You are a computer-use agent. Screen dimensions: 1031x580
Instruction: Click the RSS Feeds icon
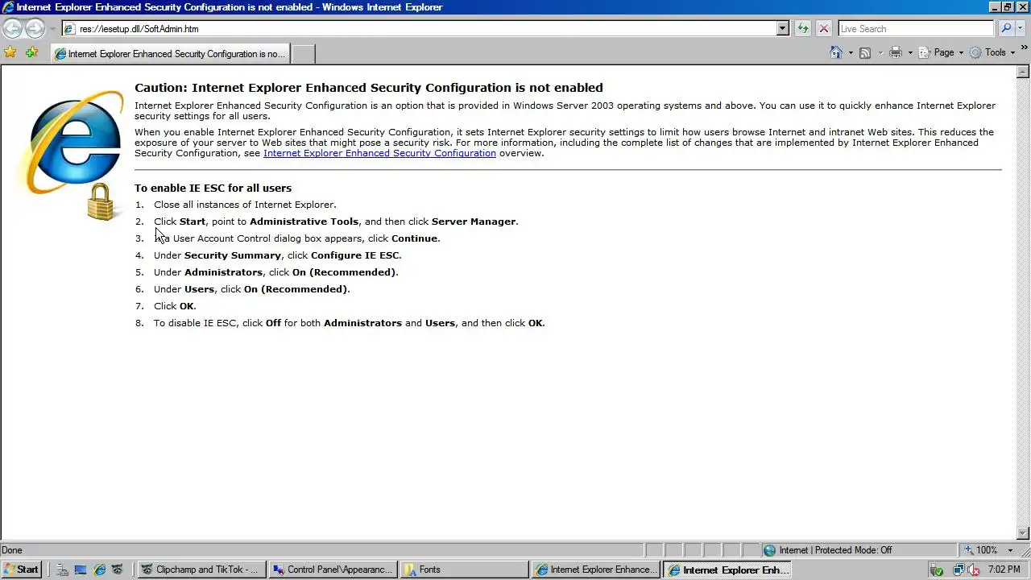pos(865,52)
